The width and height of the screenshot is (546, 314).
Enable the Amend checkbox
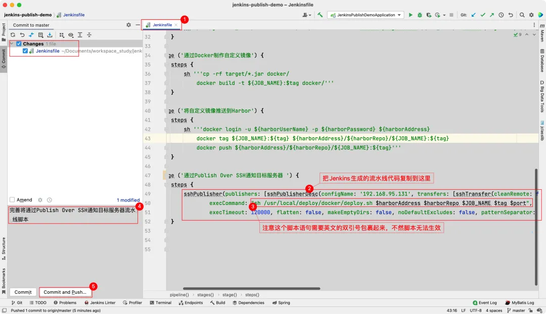pos(12,199)
